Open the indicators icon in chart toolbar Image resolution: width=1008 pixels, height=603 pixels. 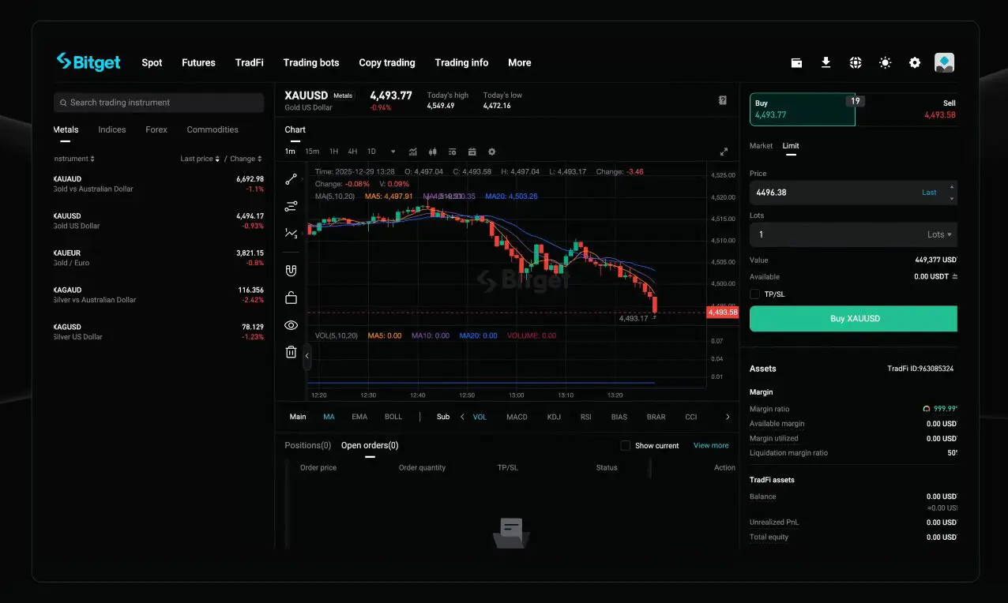413,152
